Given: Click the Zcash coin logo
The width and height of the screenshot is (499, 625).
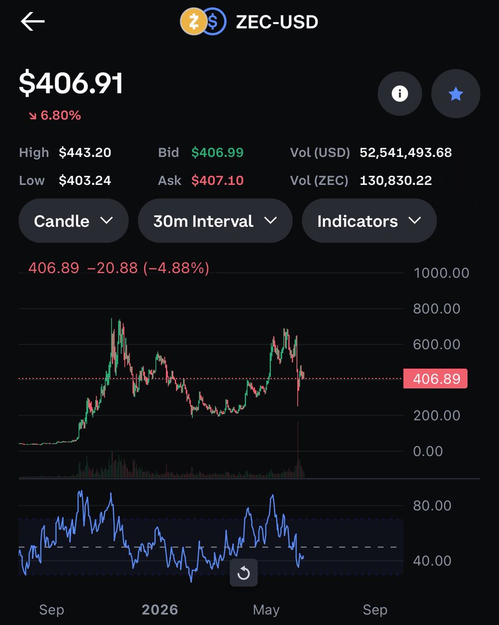Looking at the screenshot, I should coord(193,22).
